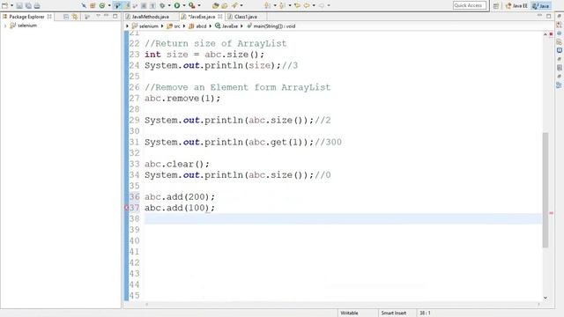Click selenium in the editor breadcrumb
Image resolution: width=564 pixels, height=317 pixels.
pyautogui.click(x=149, y=26)
